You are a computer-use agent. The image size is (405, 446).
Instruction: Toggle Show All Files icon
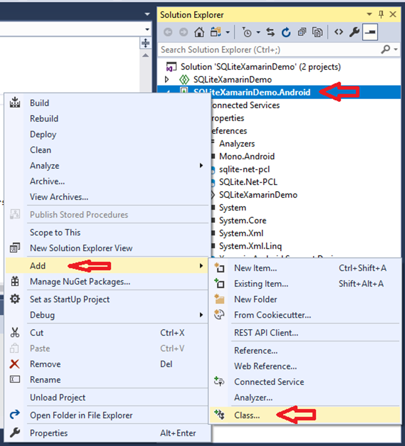[x=317, y=32]
